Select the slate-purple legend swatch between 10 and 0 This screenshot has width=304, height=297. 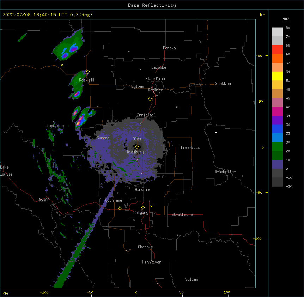277,164
